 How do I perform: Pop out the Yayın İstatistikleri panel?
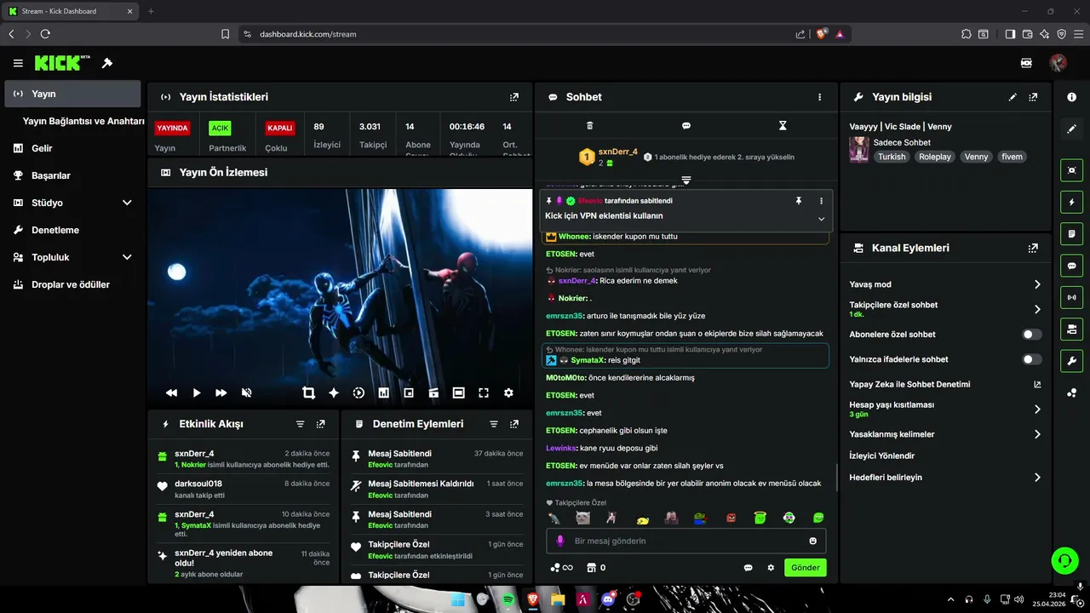514,97
